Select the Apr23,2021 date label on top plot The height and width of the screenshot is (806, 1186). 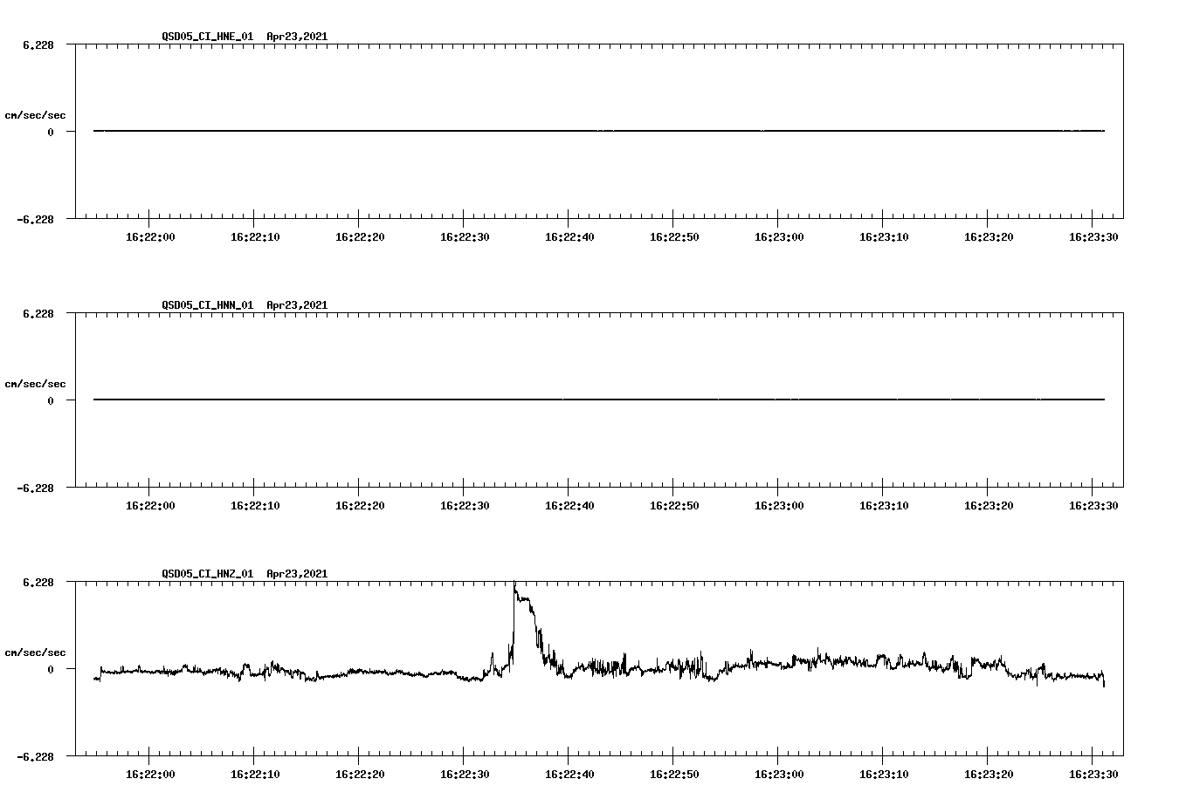pyautogui.click(x=297, y=38)
